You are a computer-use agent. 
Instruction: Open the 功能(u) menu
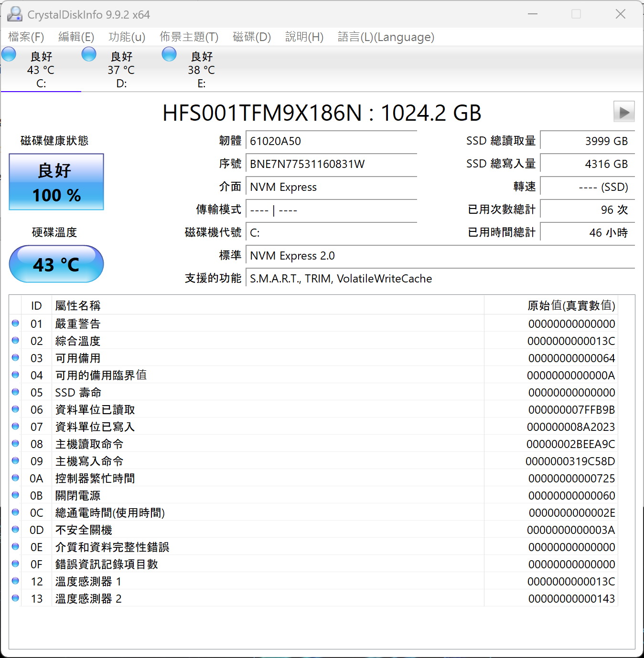(x=127, y=37)
